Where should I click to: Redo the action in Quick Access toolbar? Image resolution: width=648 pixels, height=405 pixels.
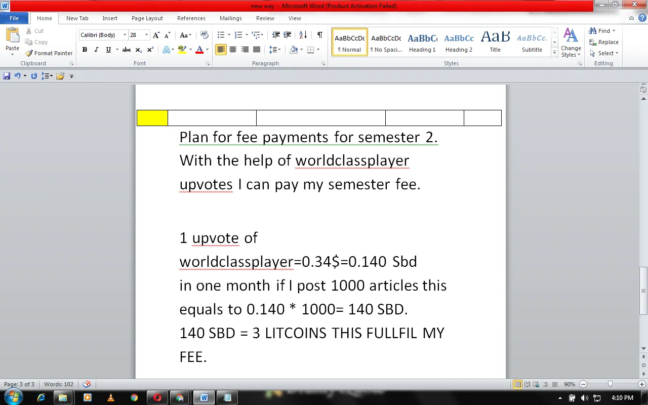point(34,76)
